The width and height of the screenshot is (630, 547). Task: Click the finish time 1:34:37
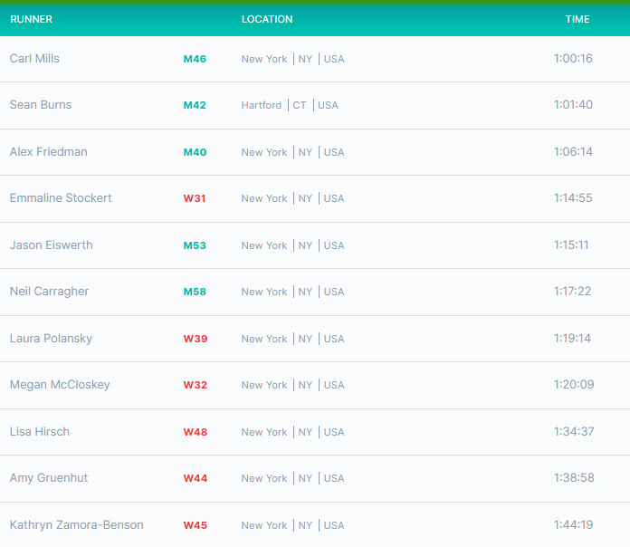[x=574, y=432]
